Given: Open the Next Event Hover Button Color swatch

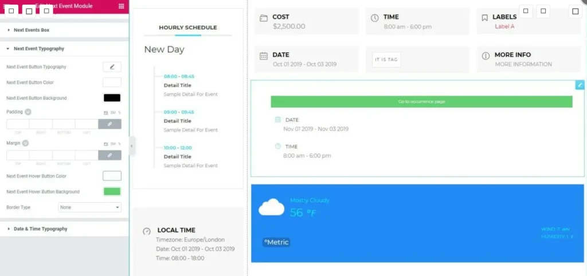Looking at the screenshot, I should (112, 176).
